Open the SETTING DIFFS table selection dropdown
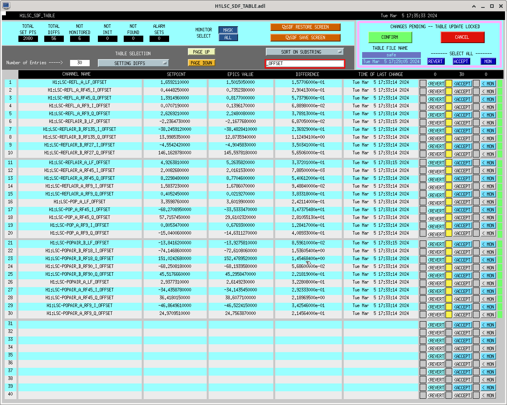This screenshot has width=507, height=405. [x=133, y=63]
